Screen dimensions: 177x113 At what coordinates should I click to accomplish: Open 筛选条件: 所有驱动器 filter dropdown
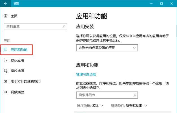point(129,106)
